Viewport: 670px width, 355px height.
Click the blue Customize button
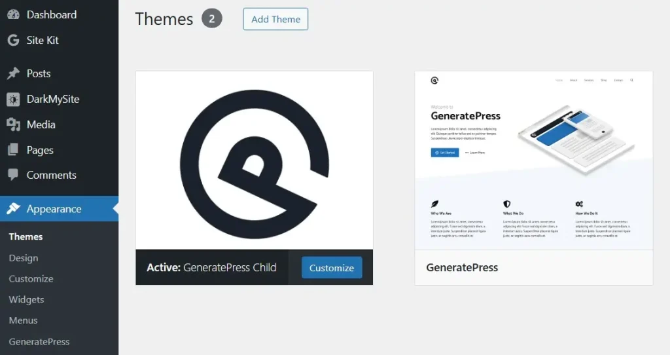332,268
